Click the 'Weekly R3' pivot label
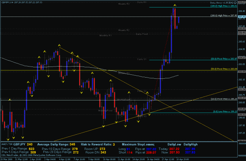The image size is (246, 161). click(124, 4)
